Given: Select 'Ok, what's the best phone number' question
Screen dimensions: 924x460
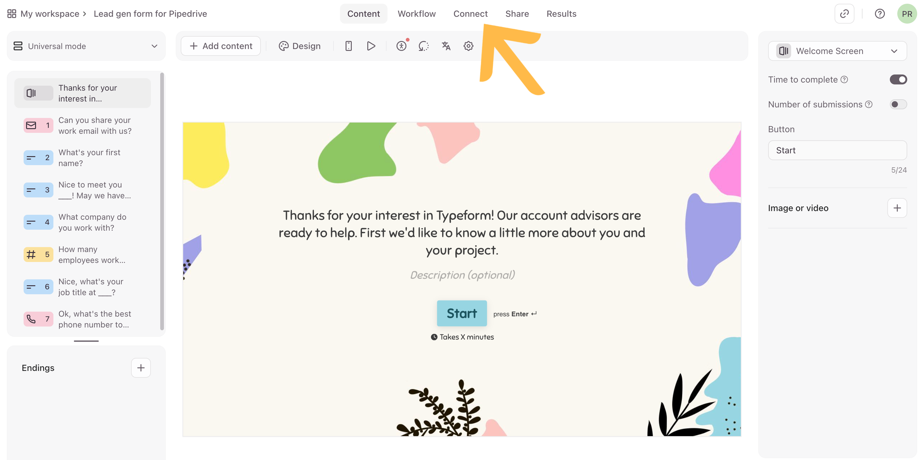Looking at the screenshot, I should click(83, 319).
